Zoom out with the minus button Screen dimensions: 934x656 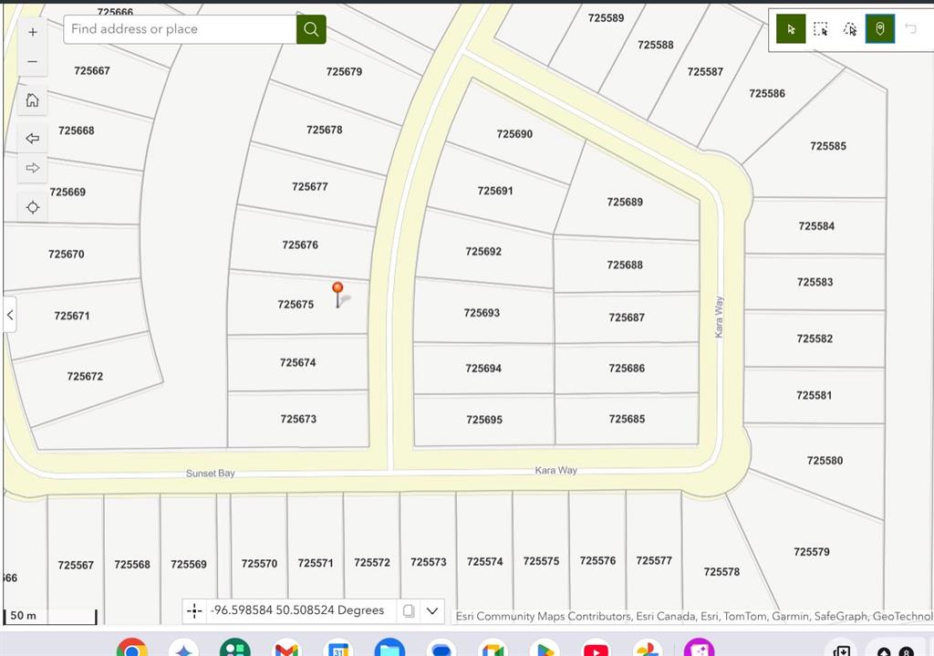33,61
